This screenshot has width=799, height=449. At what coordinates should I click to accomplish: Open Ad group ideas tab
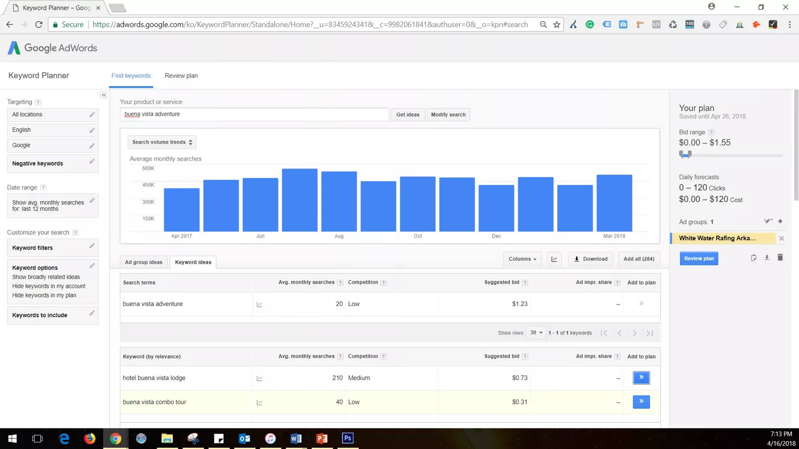coord(144,262)
